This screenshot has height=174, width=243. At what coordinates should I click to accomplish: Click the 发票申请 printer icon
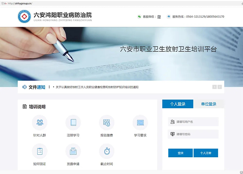[x=73, y=151]
